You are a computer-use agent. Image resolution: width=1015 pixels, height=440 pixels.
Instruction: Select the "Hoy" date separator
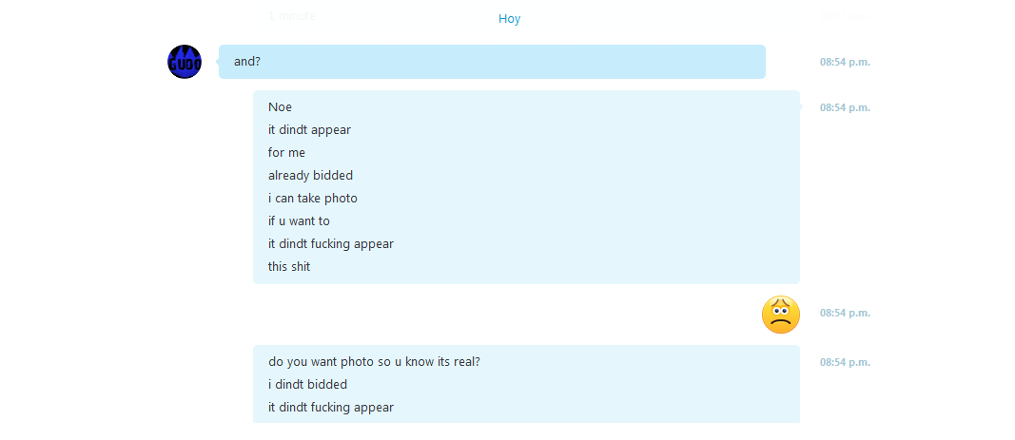510,19
